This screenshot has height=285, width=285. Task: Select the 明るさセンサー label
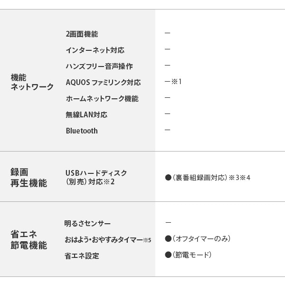tap(87, 223)
